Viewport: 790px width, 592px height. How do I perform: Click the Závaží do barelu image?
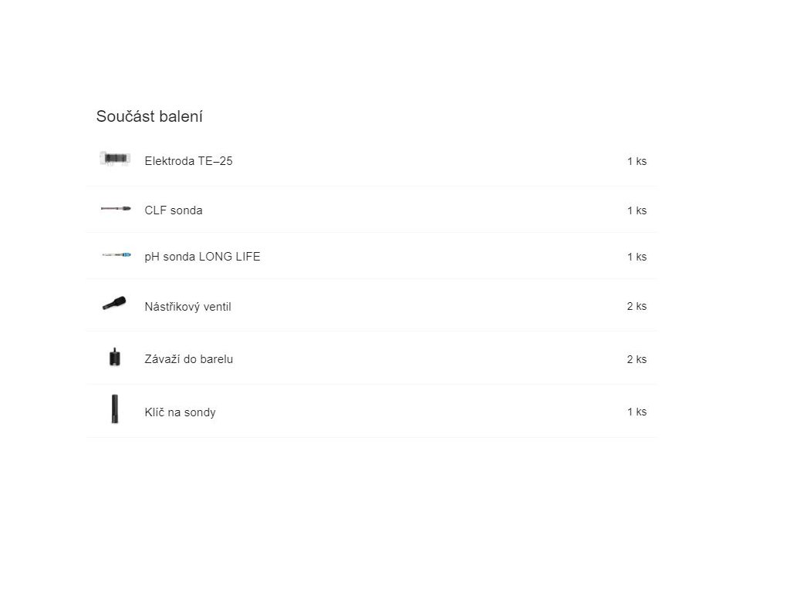pyautogui.click(x=115, y=357)
